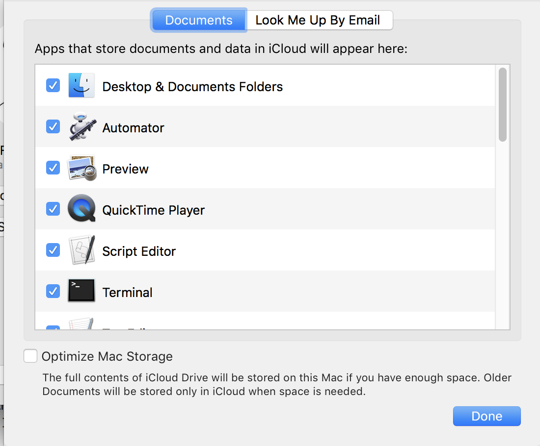This screenshot has width=540, height=446.
Task: Click the QuickTime Player icon
Action: tap(81, 209)
